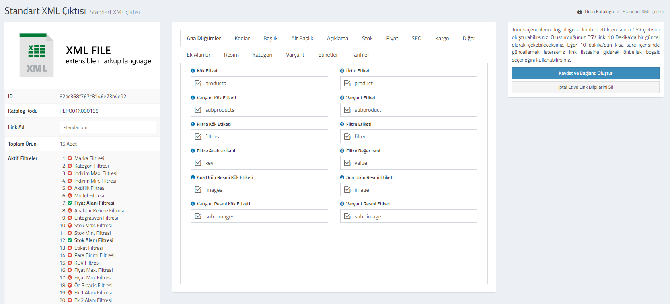Open the Kargo tab
This screenshot has width=670, height=304.
(442, 38)
